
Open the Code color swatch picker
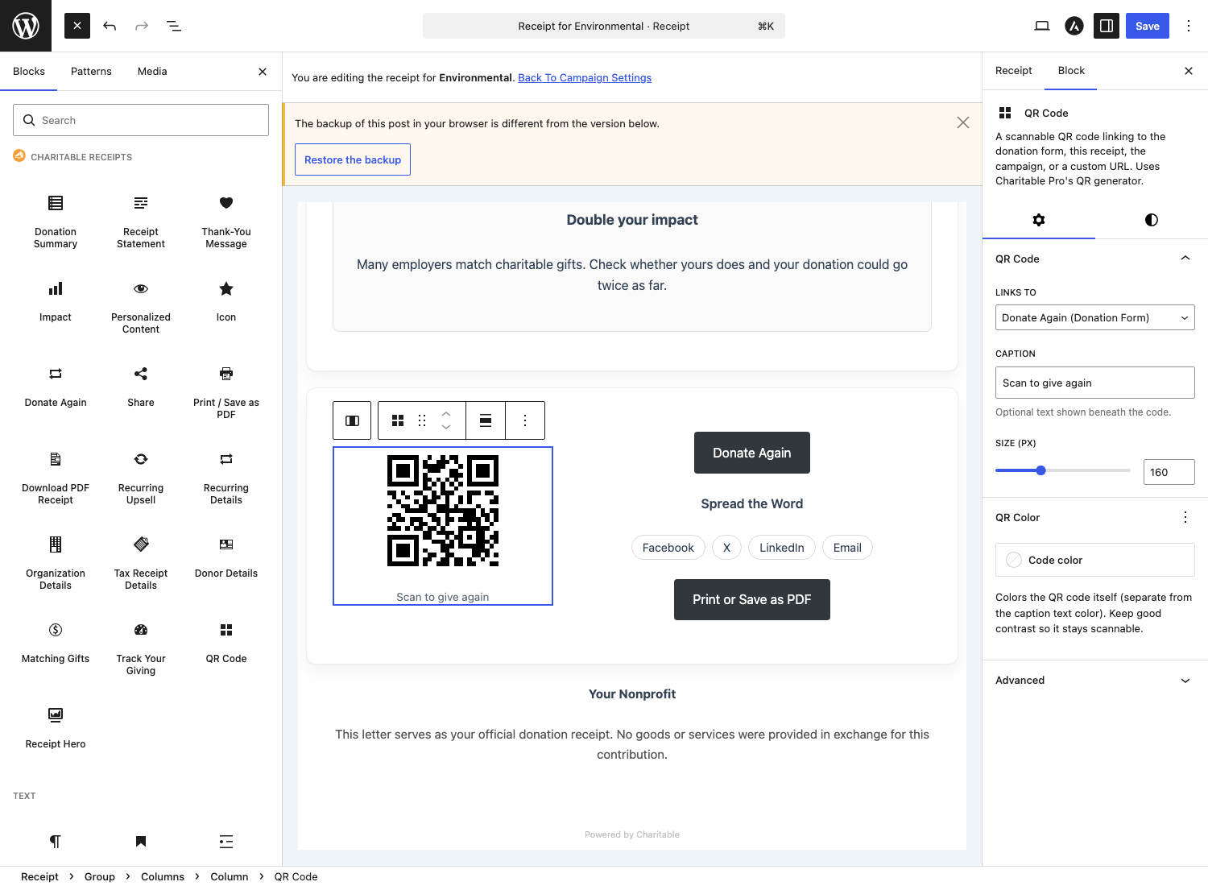click(1095, 560)
